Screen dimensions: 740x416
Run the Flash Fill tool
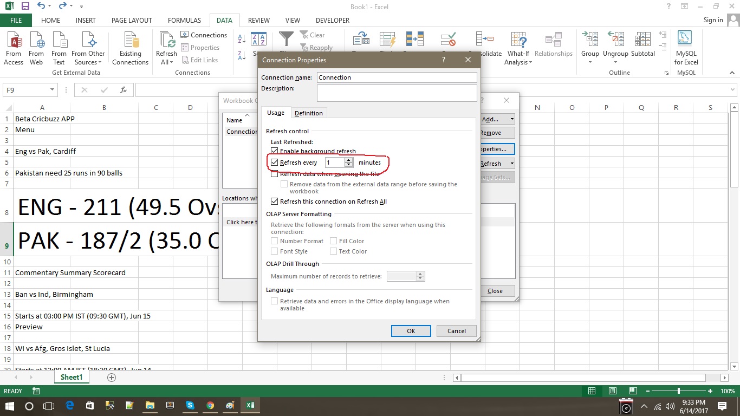(x=388, y=40)
